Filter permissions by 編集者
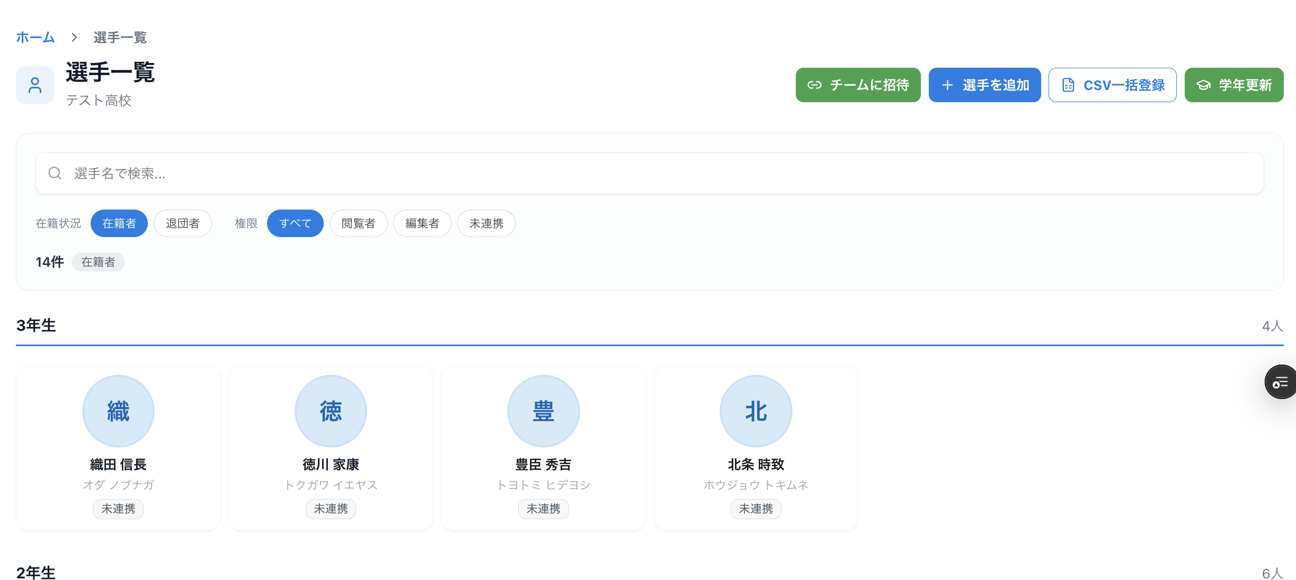Viewport: 1296px width, 580px height. tap(422, 223)
